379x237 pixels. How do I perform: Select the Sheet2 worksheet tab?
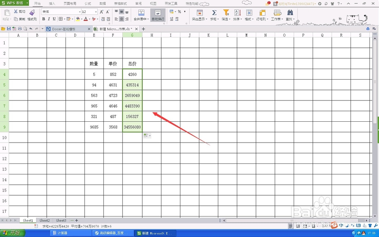[44, 221]
